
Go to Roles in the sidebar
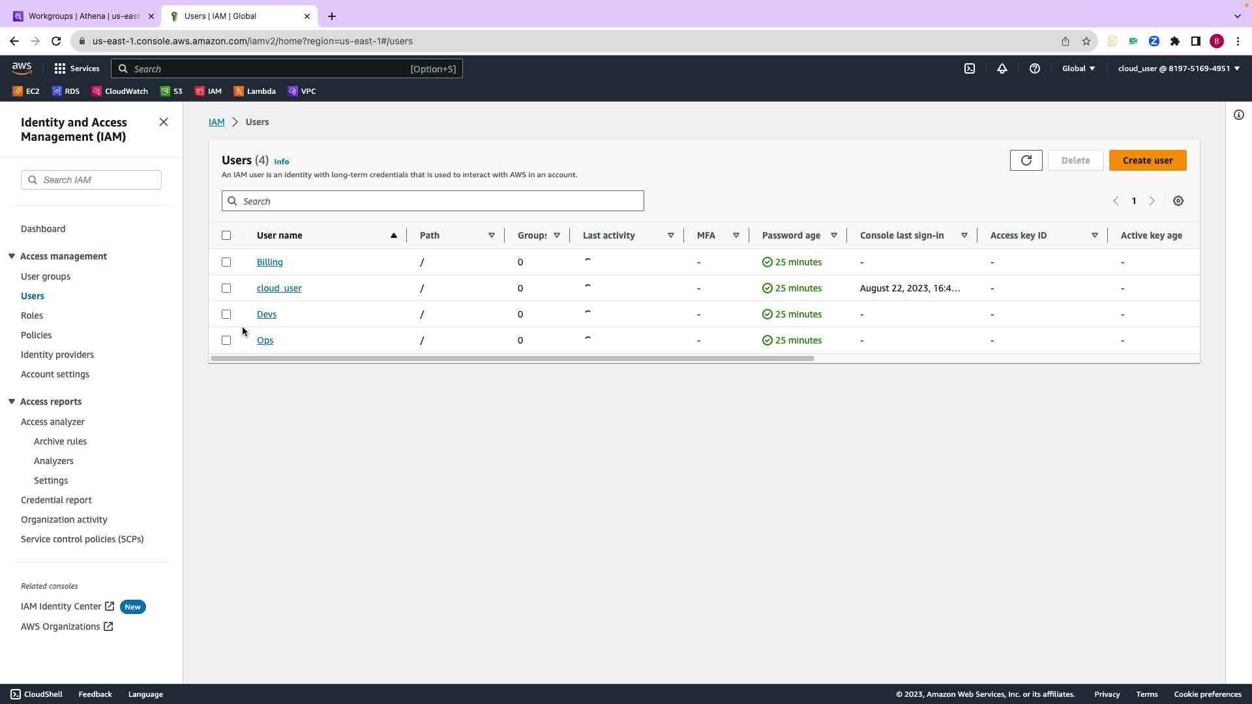click(x=32, y=315)
